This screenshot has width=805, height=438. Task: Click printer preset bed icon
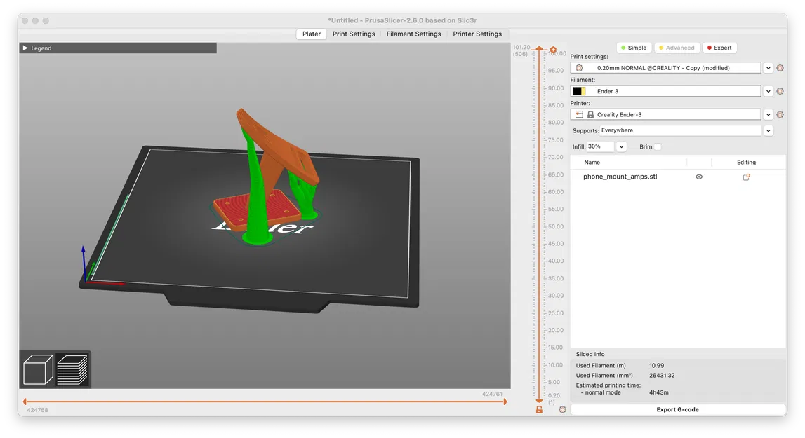pos(579,114)
